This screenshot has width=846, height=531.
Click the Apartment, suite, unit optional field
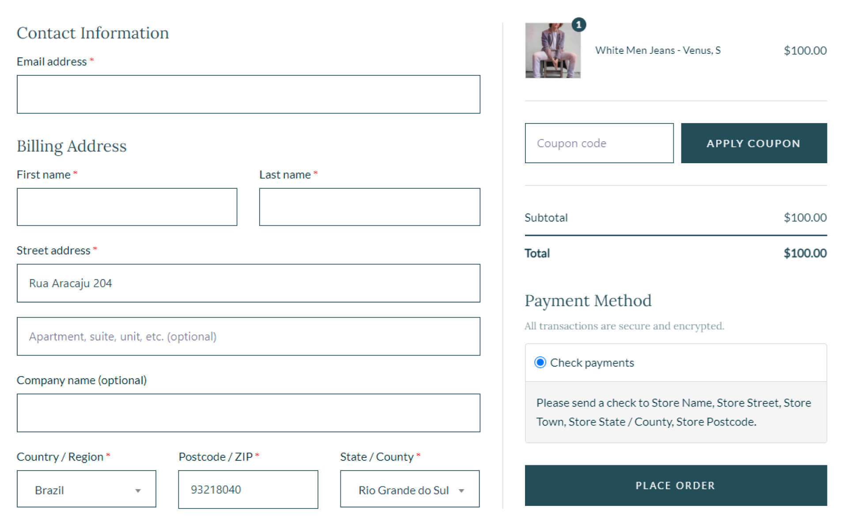coord(248,337)
